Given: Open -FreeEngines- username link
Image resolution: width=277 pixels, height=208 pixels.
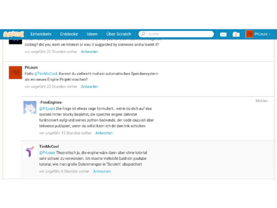Looking at the screenshot, I should tap(51, 102).
